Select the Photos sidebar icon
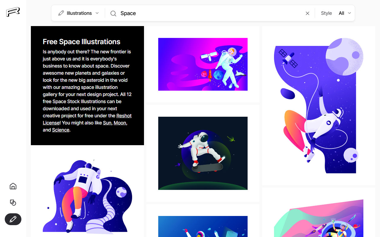Screen dimensions: 380x237 click(13, 203)
